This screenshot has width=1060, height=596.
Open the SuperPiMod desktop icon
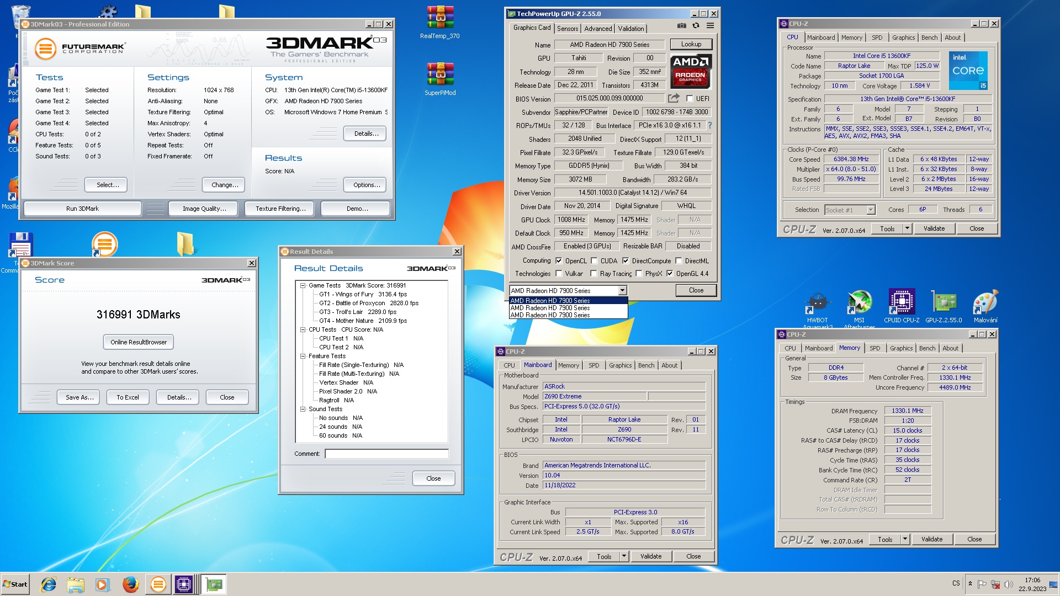click(440, 79)
